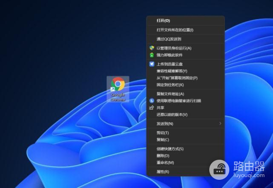273x188 pixels.
Task: Click the share icon beside 共享
Action: [x=152, y=108]
